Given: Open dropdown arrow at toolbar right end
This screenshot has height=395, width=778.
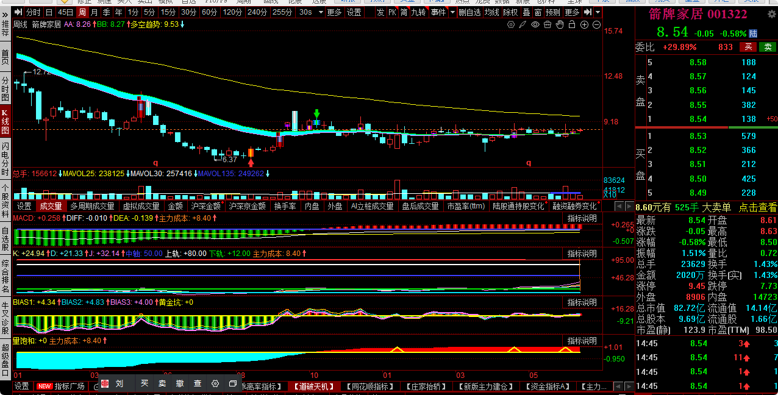Looking at the screenshot, I should (x=598, y=12).
